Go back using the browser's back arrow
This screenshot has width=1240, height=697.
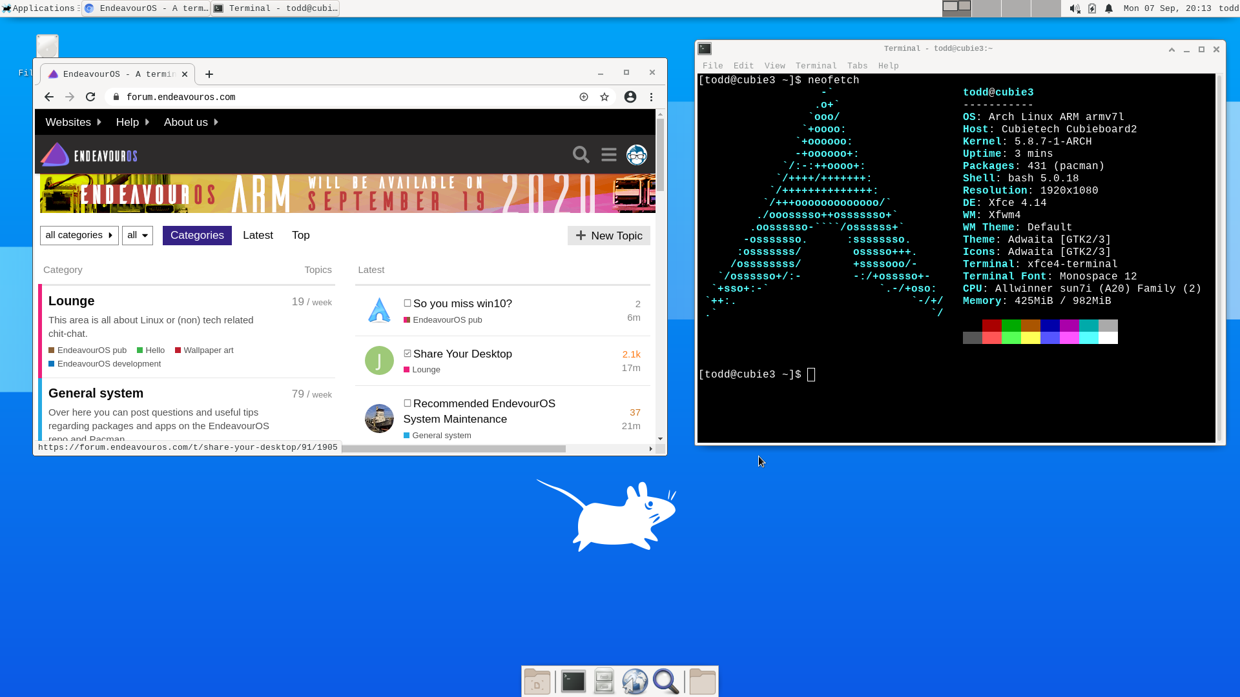pos(49,97)
